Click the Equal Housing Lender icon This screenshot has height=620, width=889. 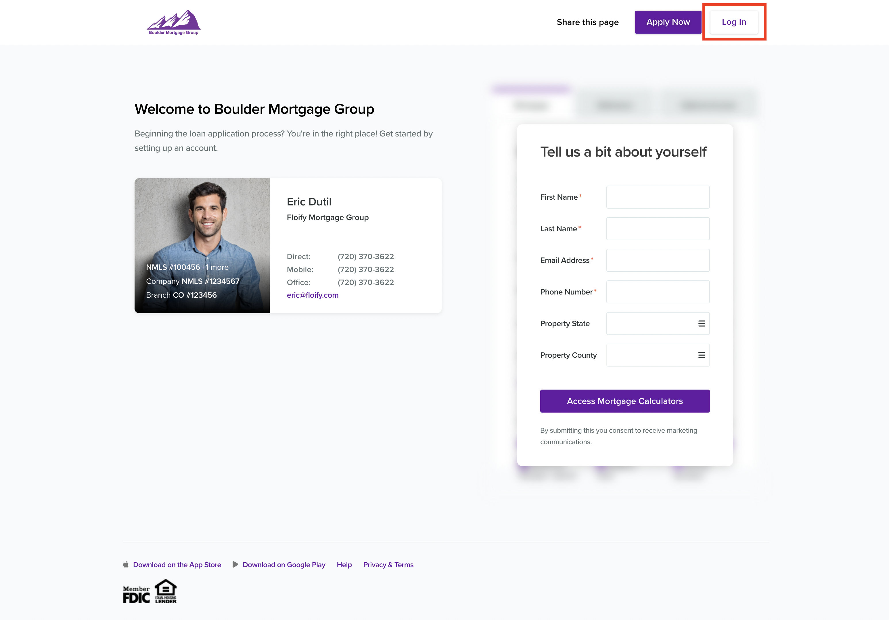166,591
